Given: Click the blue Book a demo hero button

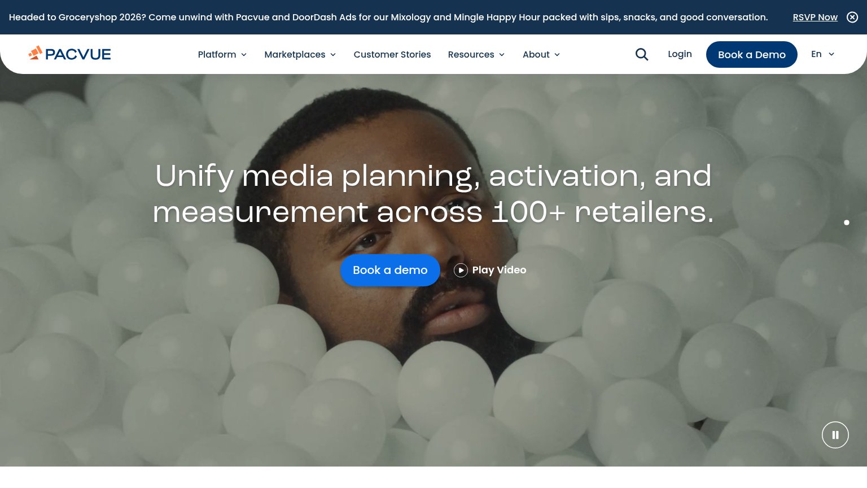Looking at the screenshot, I should pos(390,270).
